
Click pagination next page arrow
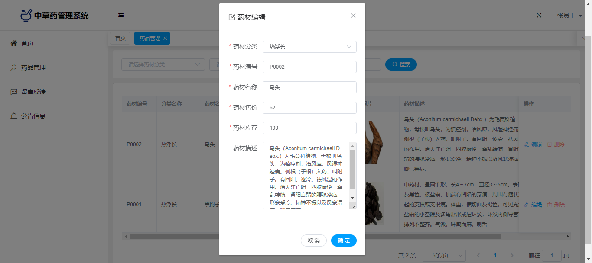click(512, 255)
